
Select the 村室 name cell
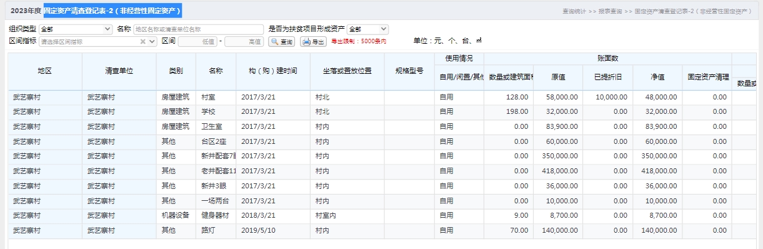click(x=216, y=97)
